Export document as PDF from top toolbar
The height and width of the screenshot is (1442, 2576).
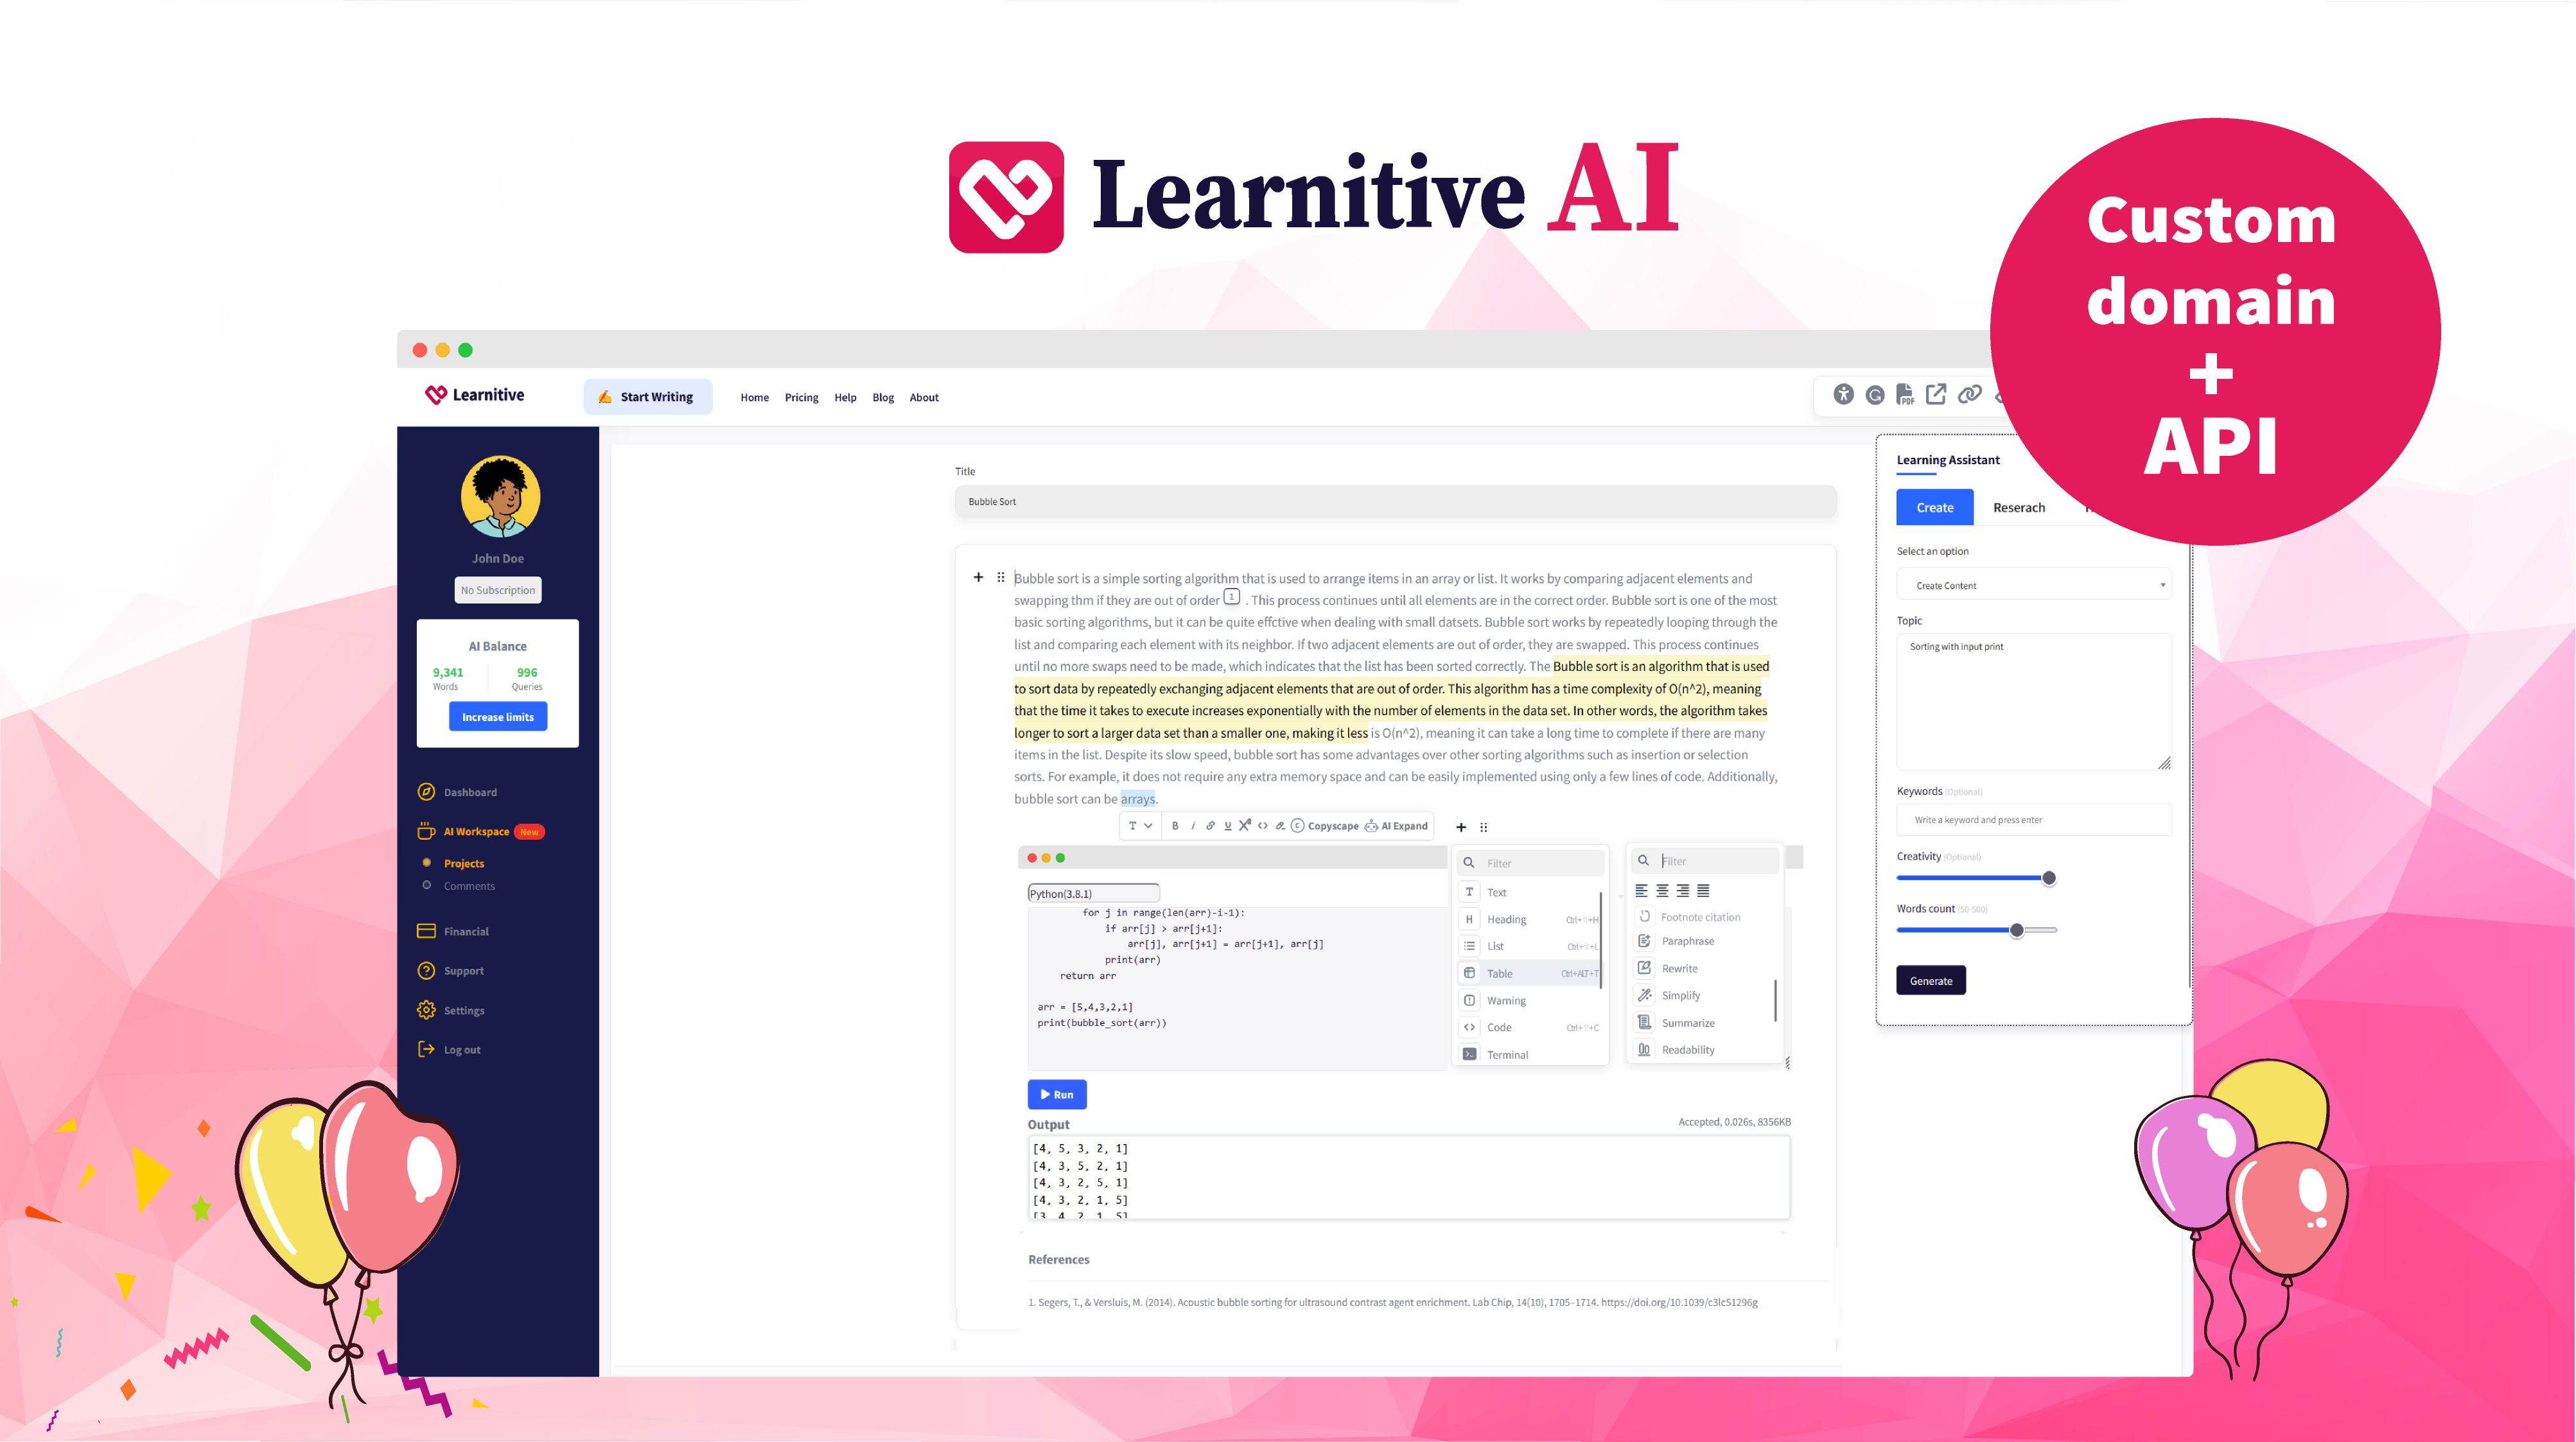pos(1906,395)
